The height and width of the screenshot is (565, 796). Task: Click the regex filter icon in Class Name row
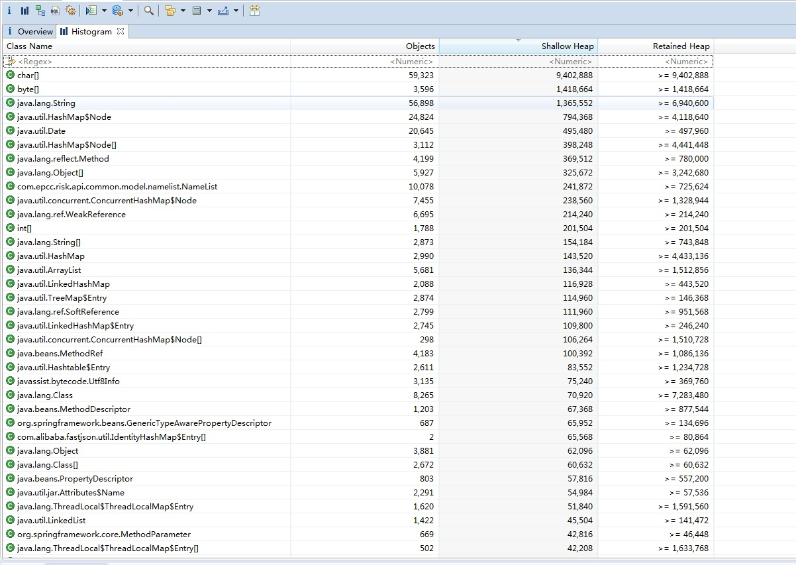tap(10, 61)
